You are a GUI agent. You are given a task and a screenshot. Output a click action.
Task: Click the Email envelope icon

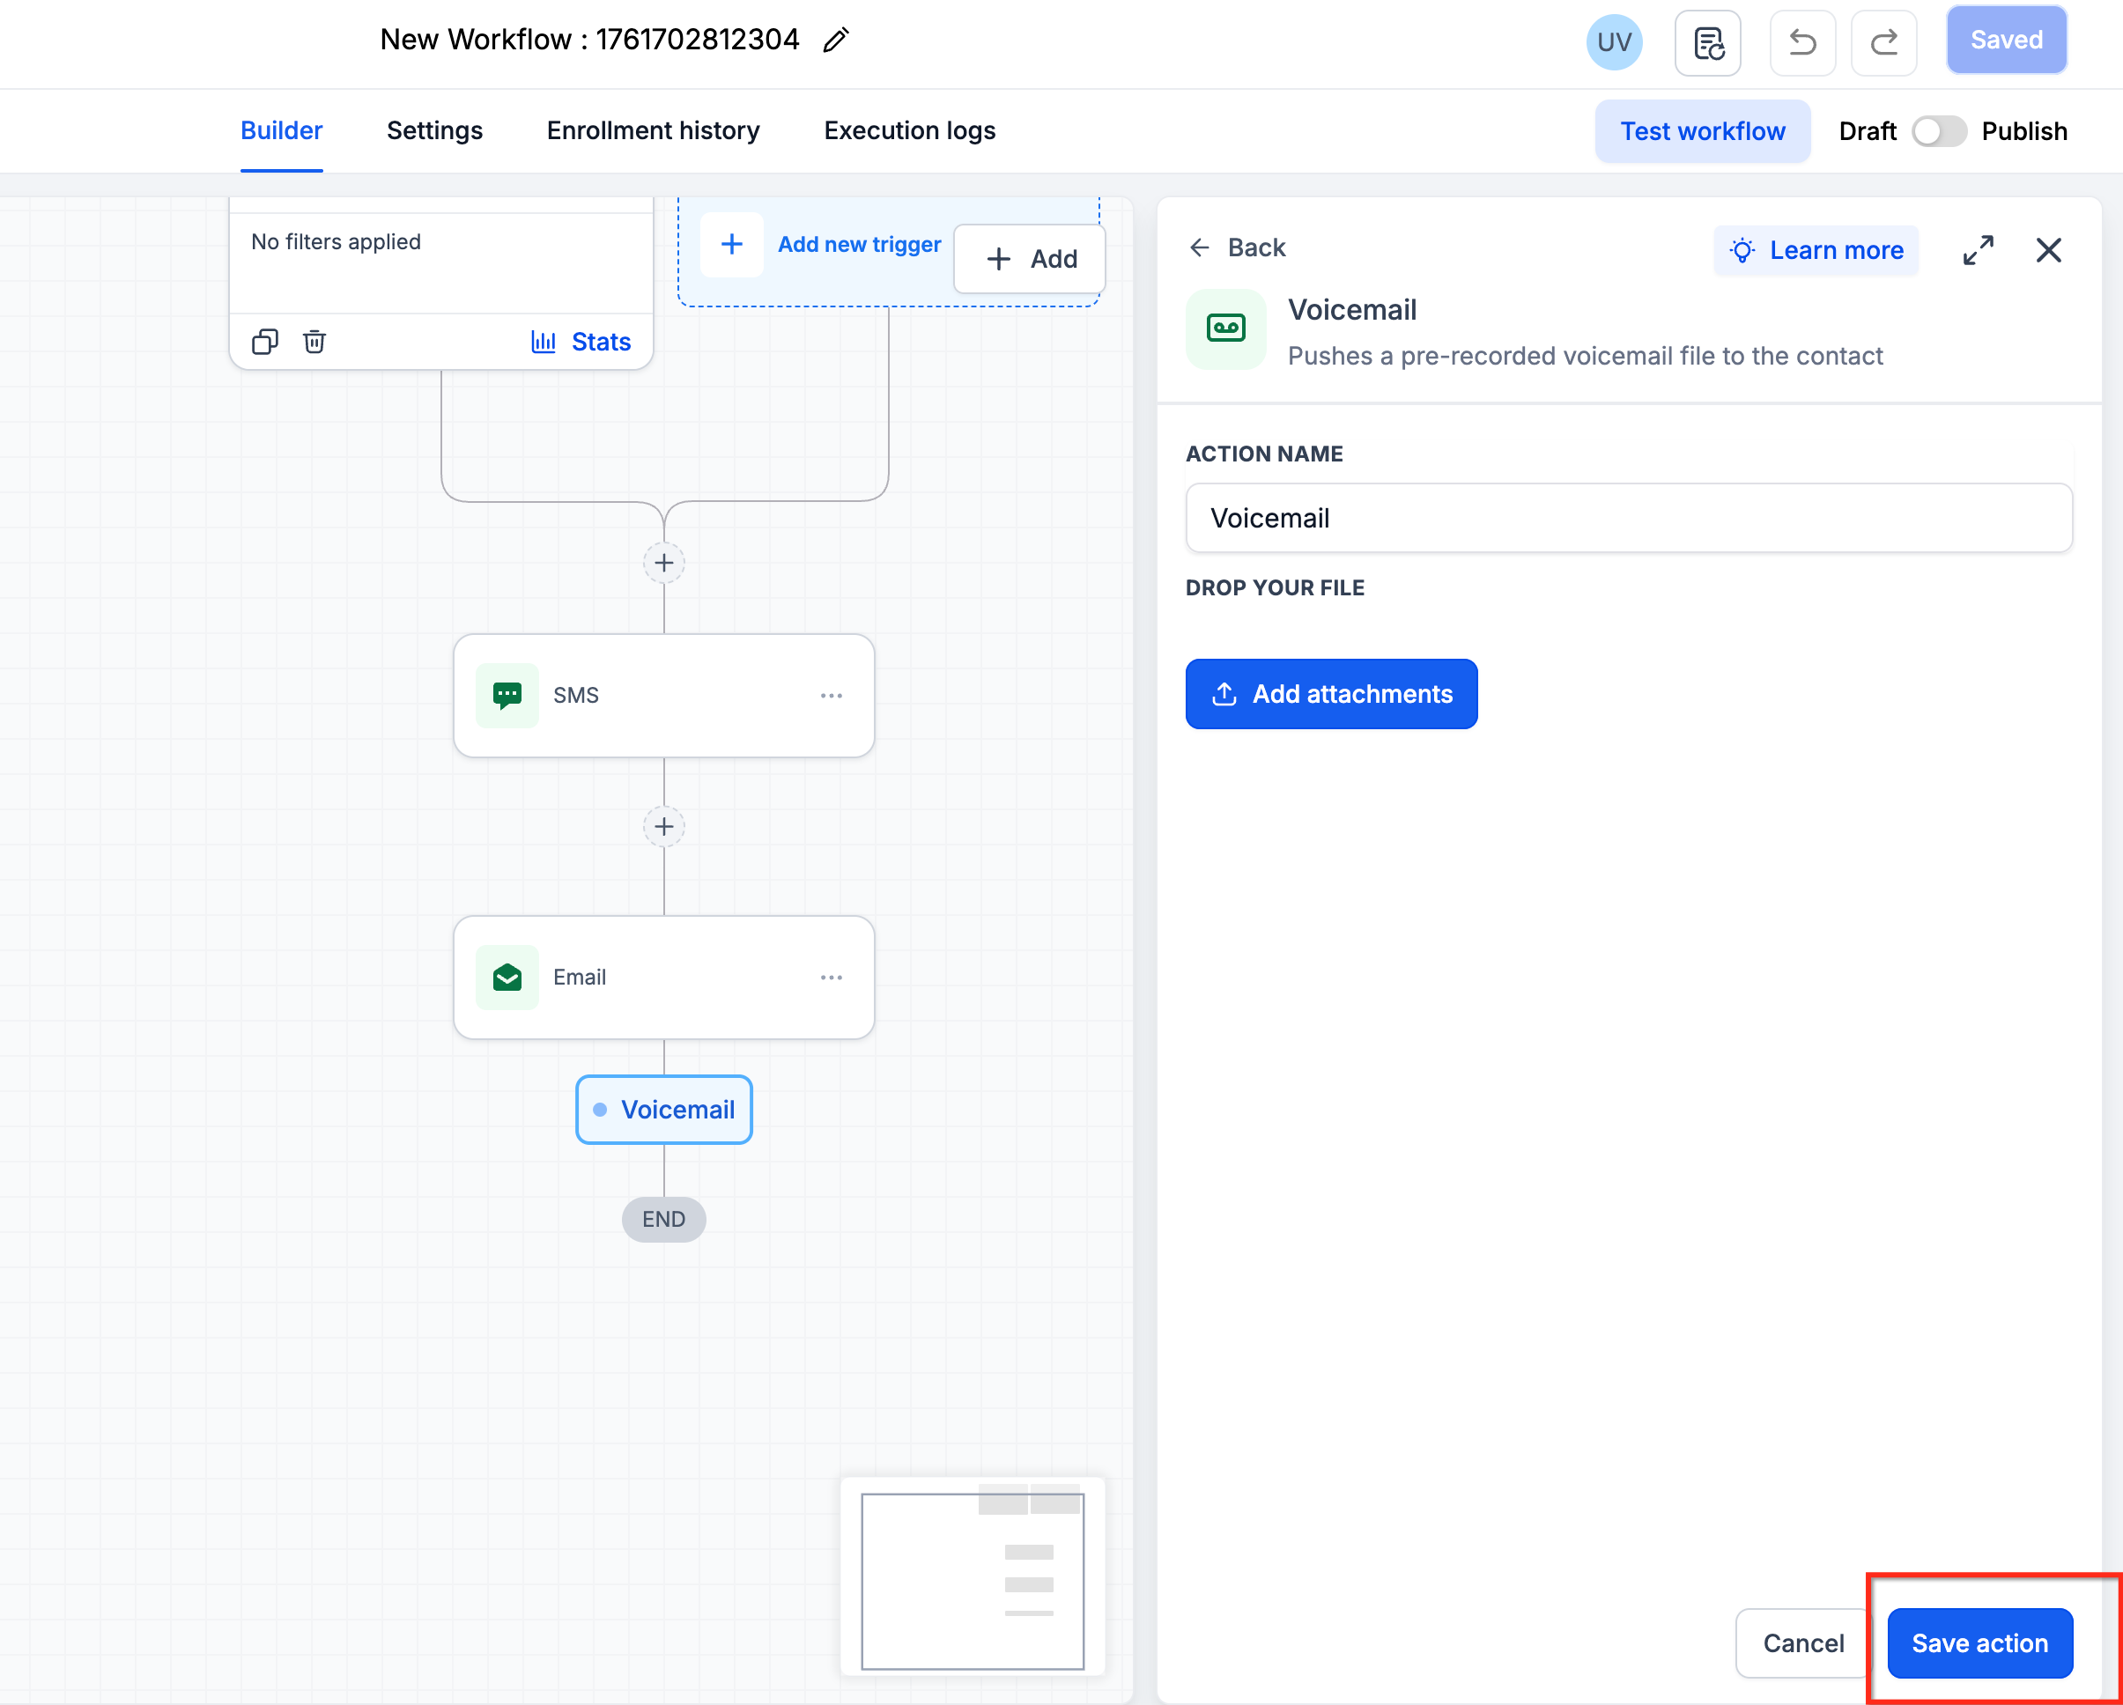point(507,978)
